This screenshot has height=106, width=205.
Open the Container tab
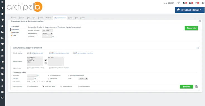(x=41, y=18)
